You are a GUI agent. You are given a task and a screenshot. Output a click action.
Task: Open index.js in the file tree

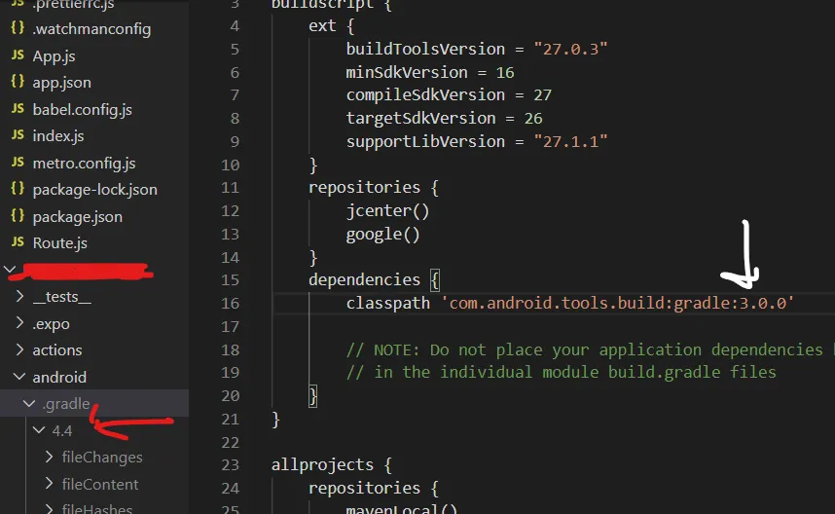58,136
